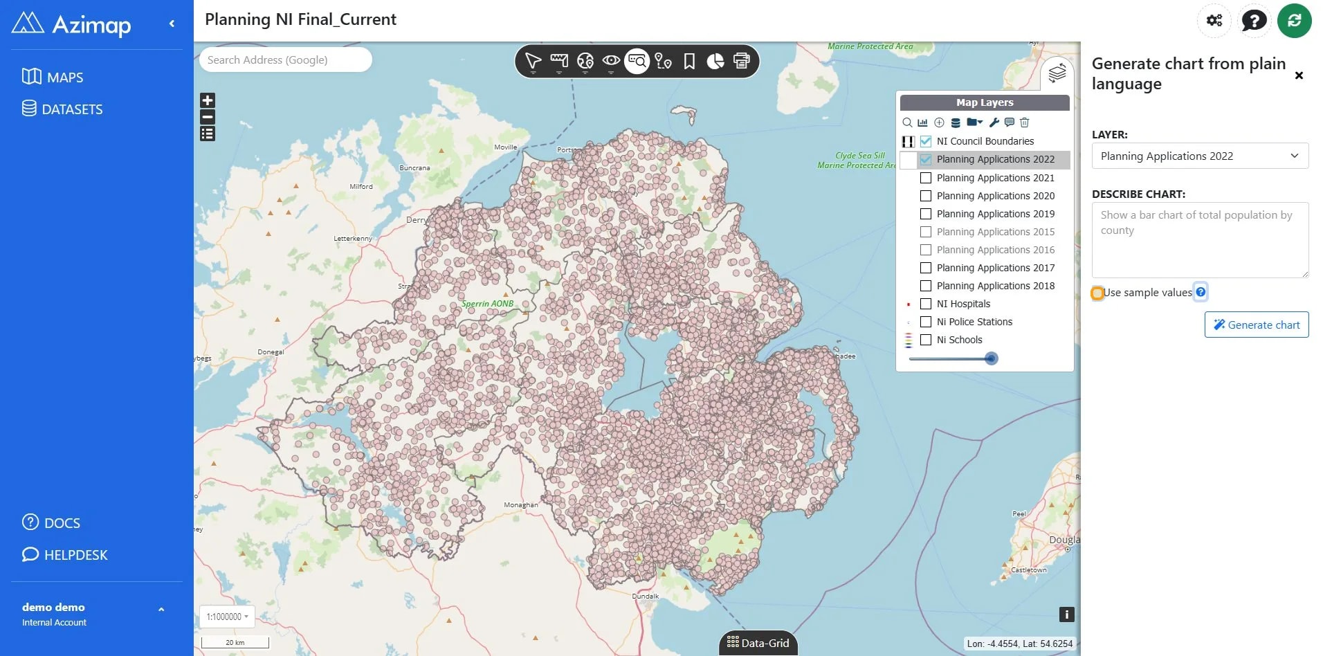
Task: Click the Search Address field
Action: coord(286,60)
